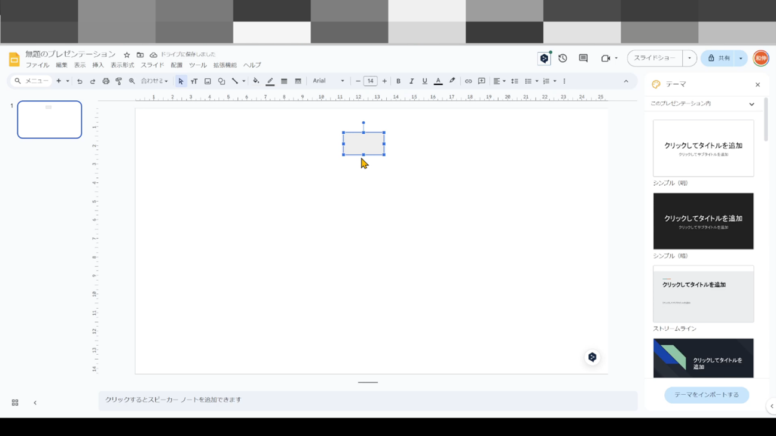Toggle underline formatting
Viewport: 776px width, 436px height.
pos(424,81)
